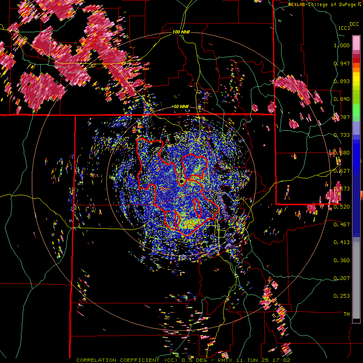Screen dimensions: 363x363
Task: Click the 0.467 legend value
Action: point(342,224)
